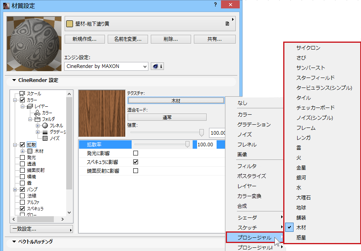The image size is (361, 251).
Task: Enable the 法線 channel checkbox
Action: coord(22,196)
